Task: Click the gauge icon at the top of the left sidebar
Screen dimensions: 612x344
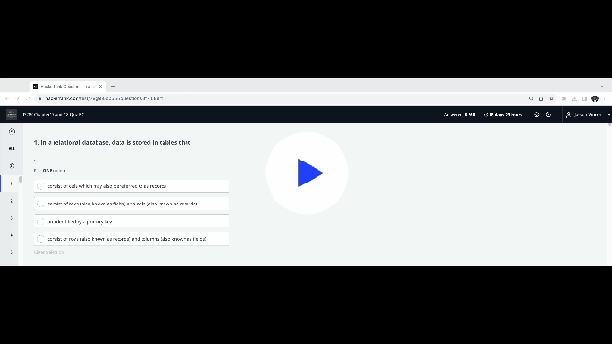Action: pos(11,132)
